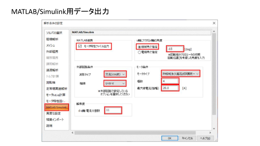
Task: Go to 回転機 settings page
Action: (x=51, y=82)
